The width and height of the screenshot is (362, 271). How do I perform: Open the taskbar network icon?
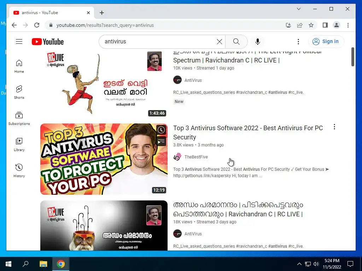point(308,264)
